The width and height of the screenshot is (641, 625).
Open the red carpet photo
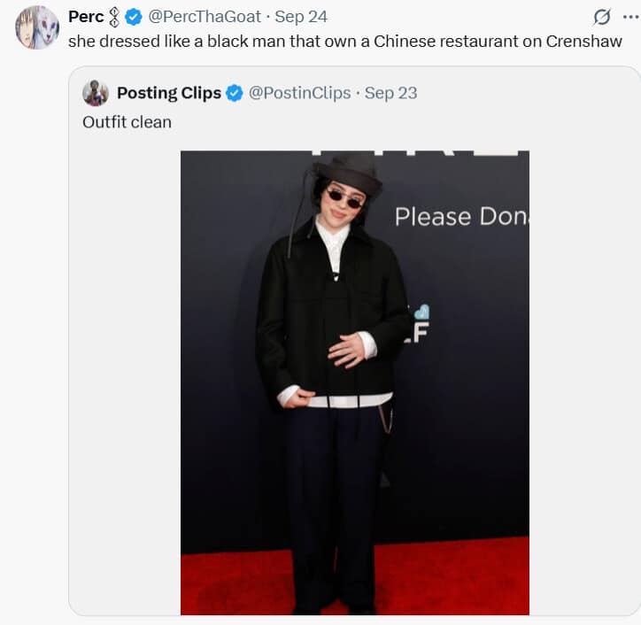pos(355,382)
